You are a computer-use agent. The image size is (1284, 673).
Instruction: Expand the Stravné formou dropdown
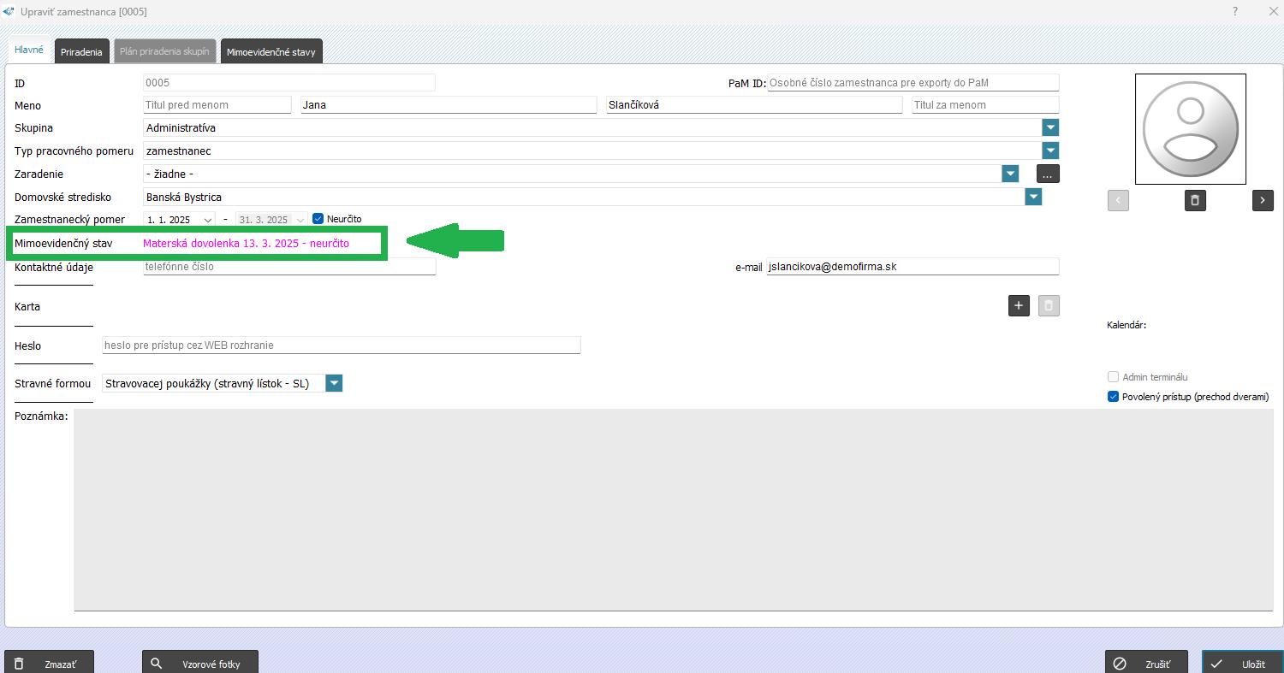[x=334, y=383]
